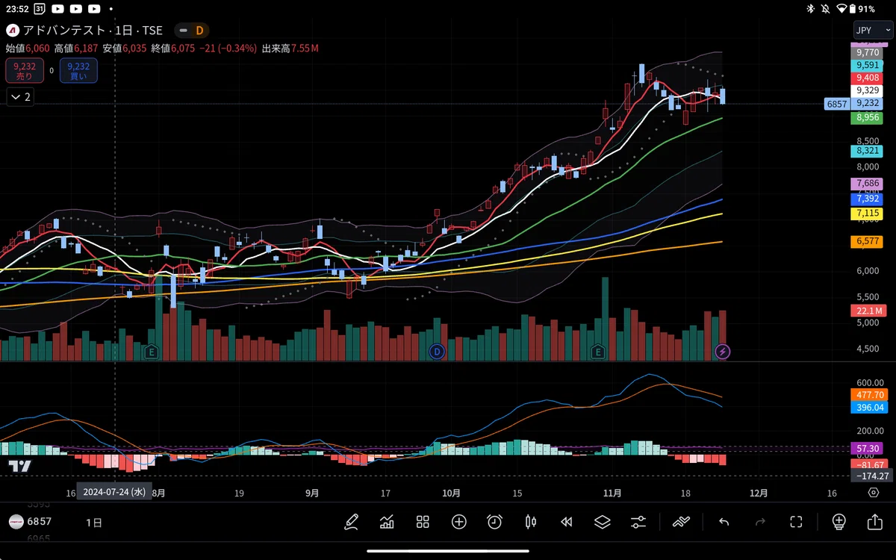Tap the red -81.67 histogram label
This screenshot has height=560, width=896.
(868, 464)
